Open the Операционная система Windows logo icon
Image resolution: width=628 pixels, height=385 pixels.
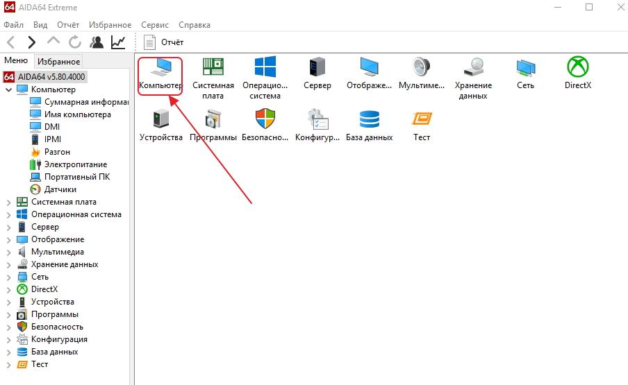(265, 67)
